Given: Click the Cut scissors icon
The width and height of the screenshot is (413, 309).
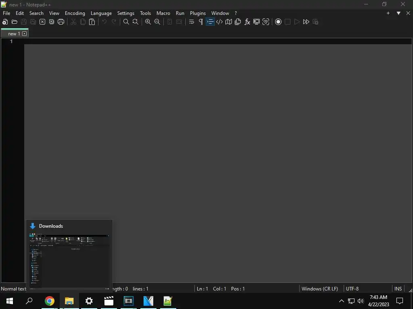Looking at the screenshot, I should 73,22.
